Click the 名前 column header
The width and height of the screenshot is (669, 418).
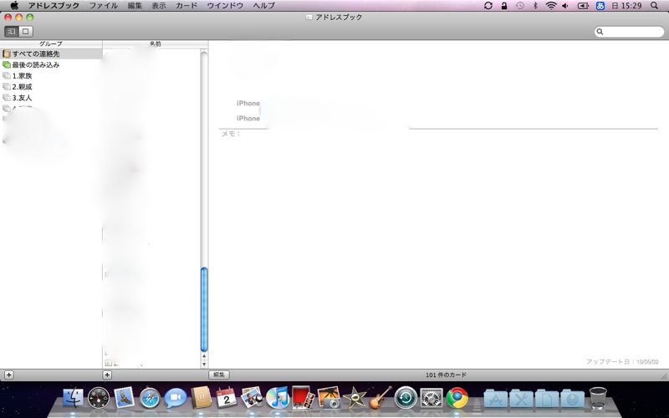(156, 43)
